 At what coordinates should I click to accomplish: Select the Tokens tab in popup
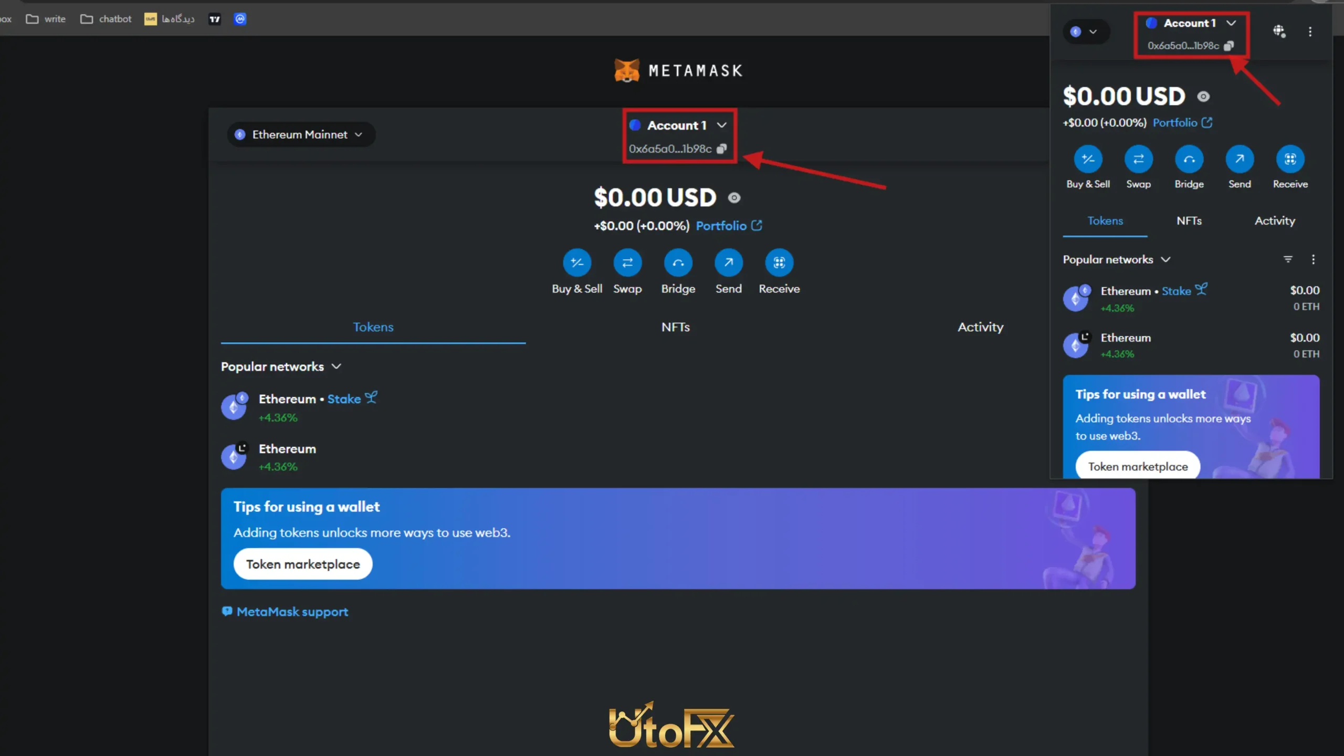tap(1105, 221)
